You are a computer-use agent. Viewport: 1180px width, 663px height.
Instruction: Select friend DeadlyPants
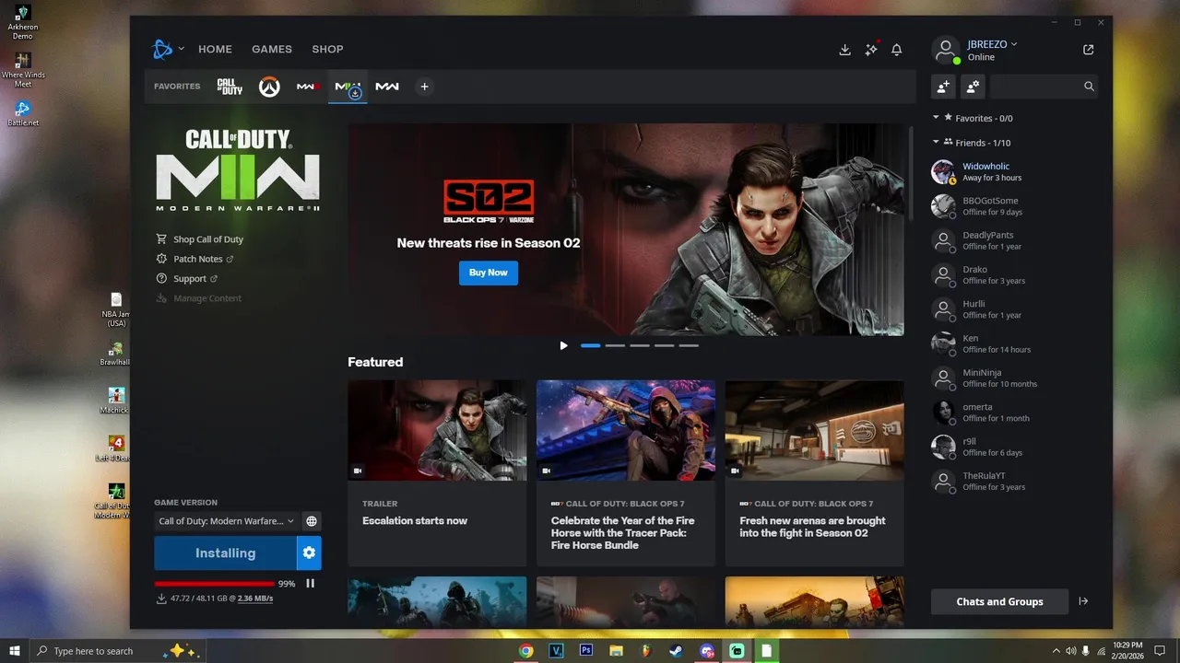[x=1014, y=240]
